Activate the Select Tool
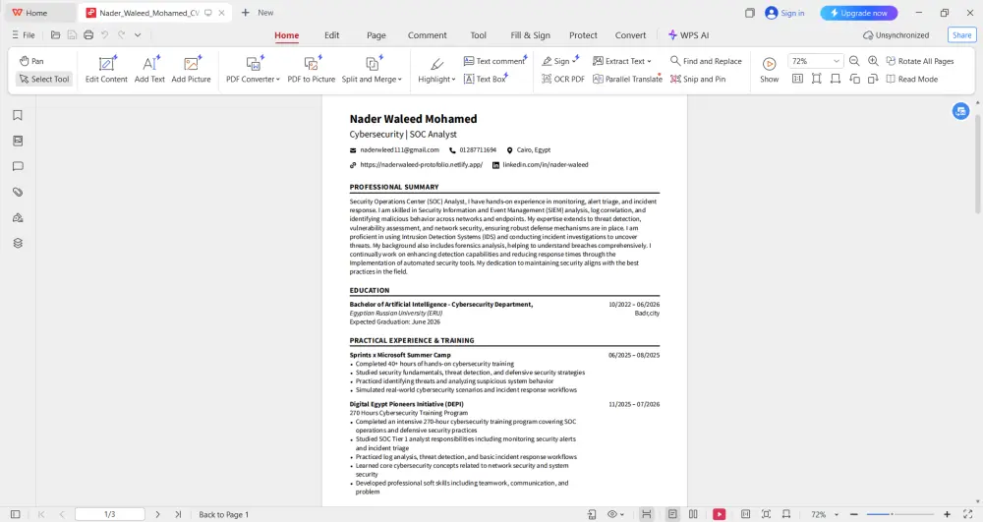 click(x=44, y=79)
